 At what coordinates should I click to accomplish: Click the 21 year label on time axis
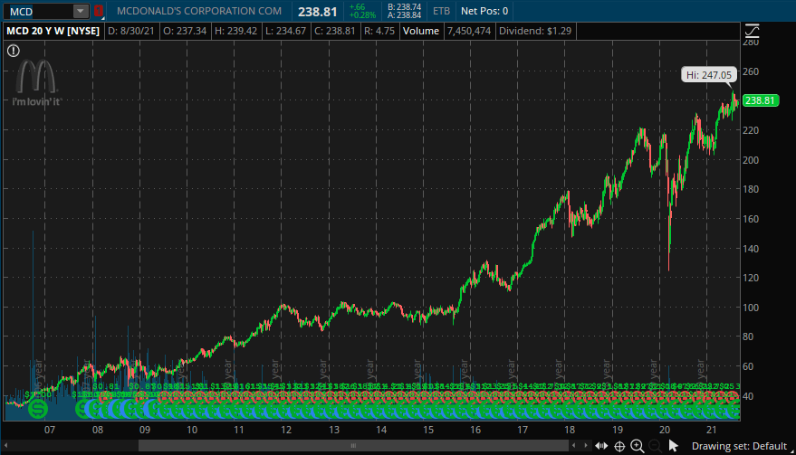tap(712, 430)
